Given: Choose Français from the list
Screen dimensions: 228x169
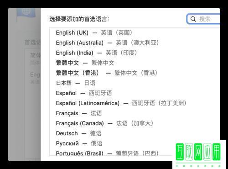Looking at the screenshot, I should pos(135,113).
